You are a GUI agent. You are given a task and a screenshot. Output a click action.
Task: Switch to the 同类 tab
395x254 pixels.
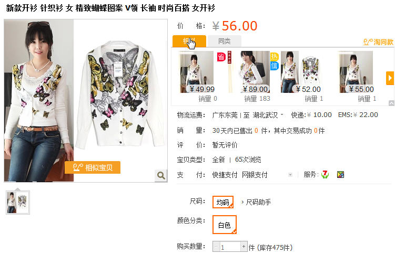[225, 41]
